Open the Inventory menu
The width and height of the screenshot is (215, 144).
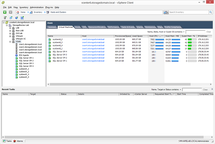(24, 7)
